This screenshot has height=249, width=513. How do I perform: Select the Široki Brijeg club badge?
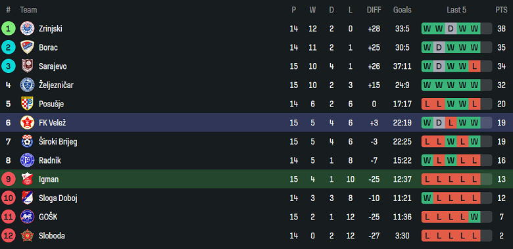(27, 141)
